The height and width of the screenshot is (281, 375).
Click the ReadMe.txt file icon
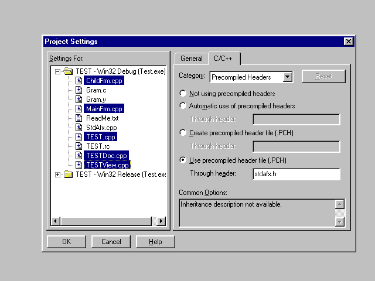click(x=79, y=118)
